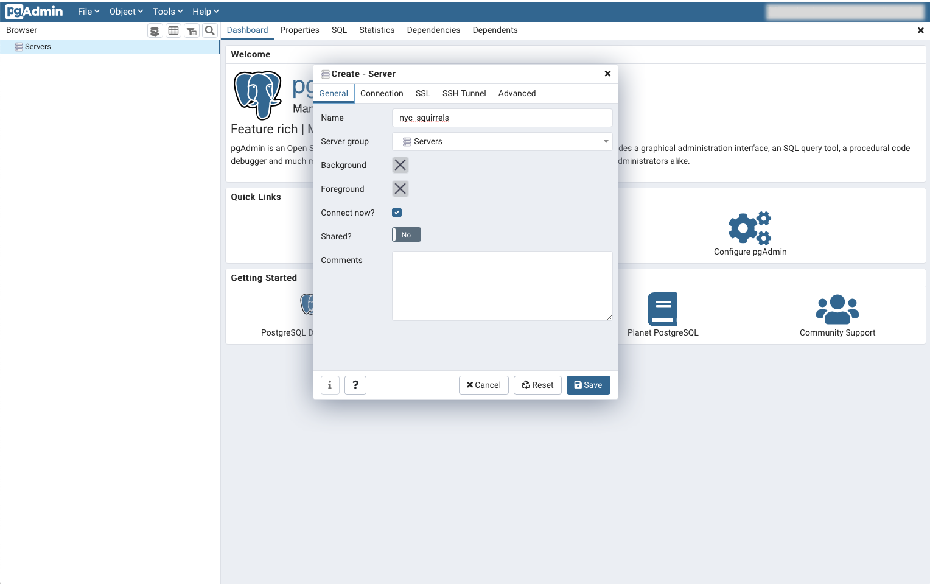Screen dimensions: 930x584
Task: Click into the Comments text area
Action: (502, 286)
